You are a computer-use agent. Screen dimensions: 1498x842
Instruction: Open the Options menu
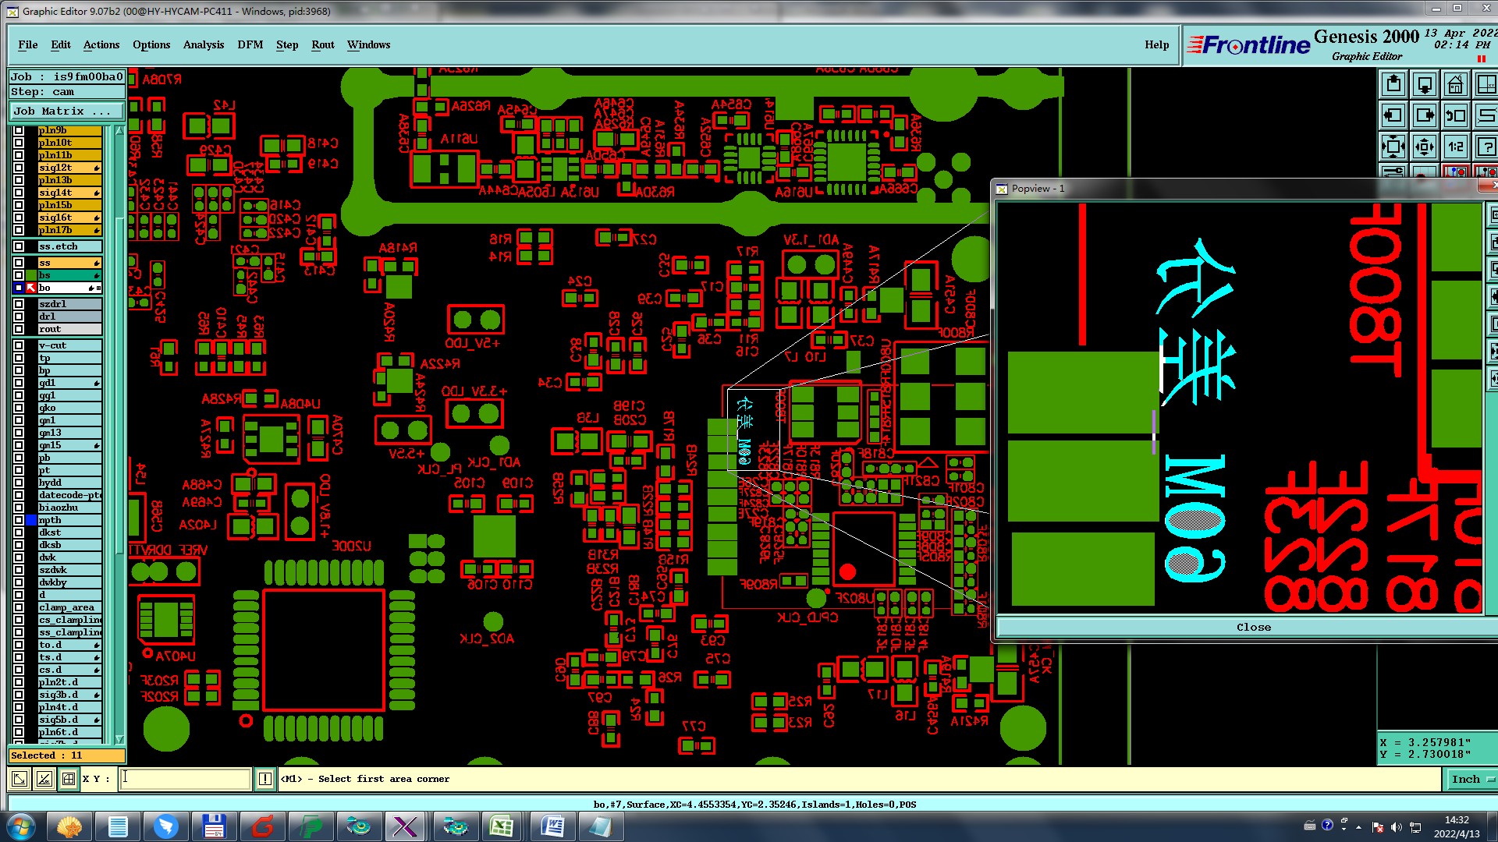151,44
